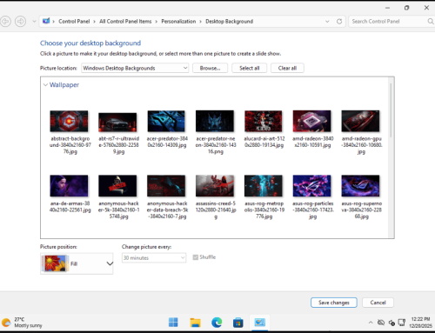The width and height of the screenshot is (435, 333).
Task: Select the asus-rog-particles wallpaper thumbnail
Action: 312,186
